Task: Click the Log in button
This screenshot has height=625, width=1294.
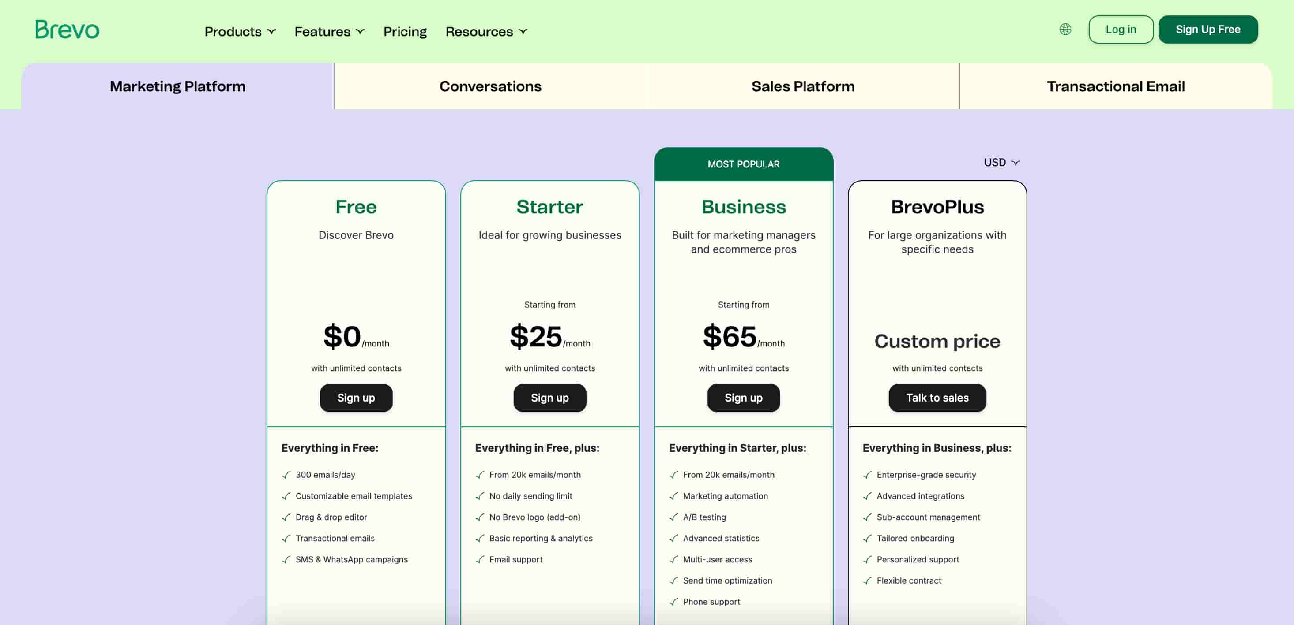Action: tap(1121, 29)
